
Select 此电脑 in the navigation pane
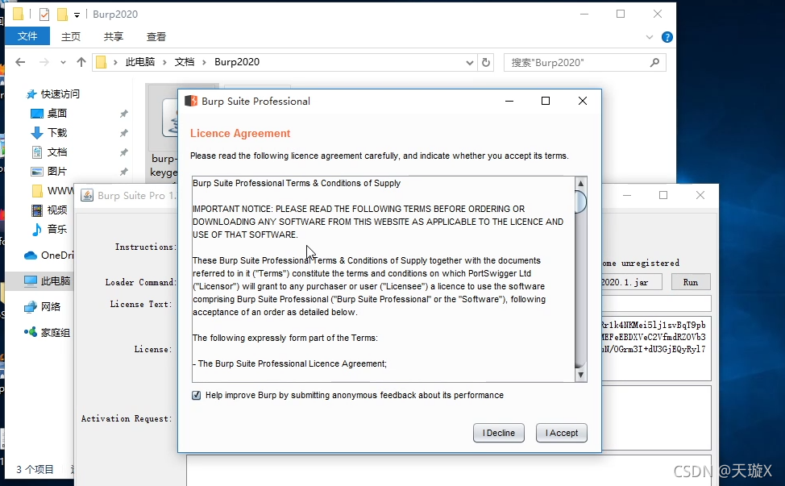click(x=56, y=281)
